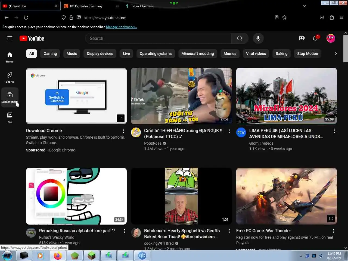Open the Gromill videos channel avatar
348x261 pixels.
[241, 132]
